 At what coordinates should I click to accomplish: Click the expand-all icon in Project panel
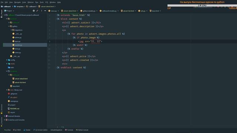click(x=37, y=11)
